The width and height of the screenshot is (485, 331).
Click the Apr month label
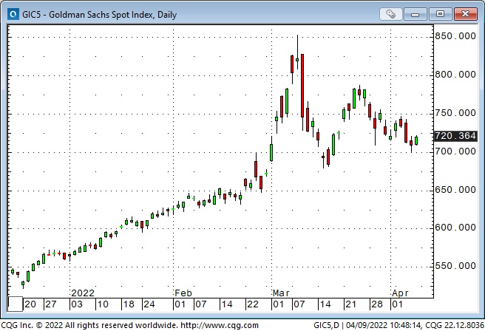coord(400,293)
